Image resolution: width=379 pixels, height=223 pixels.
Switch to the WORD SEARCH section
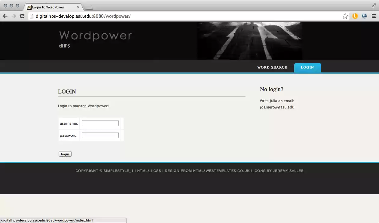272,67
